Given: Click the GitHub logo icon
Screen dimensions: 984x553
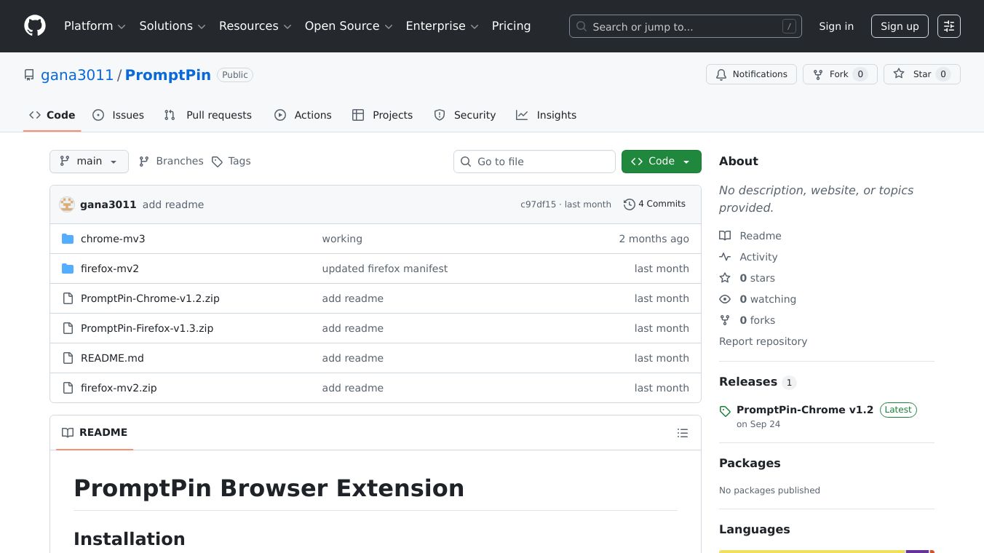Looking at the screenshot, I should tap(35, 26).
